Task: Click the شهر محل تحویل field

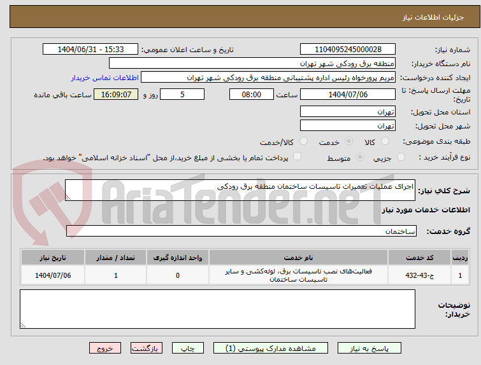Action: point(348,125)
